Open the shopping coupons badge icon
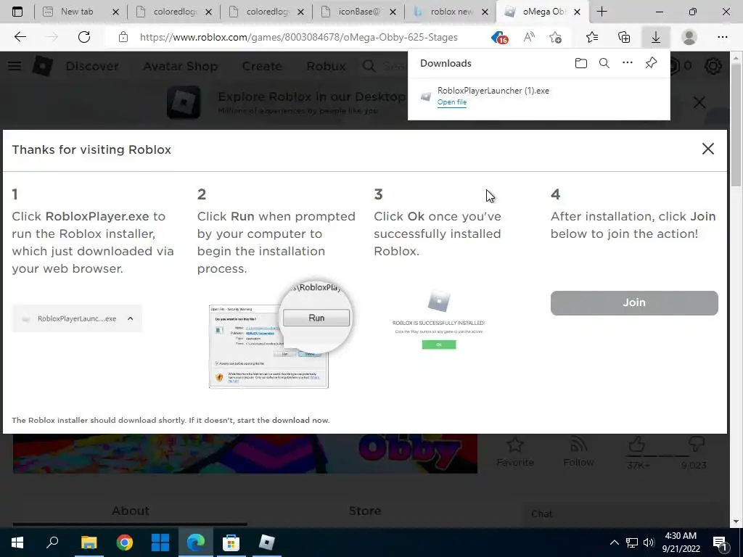 pos(499,38)
